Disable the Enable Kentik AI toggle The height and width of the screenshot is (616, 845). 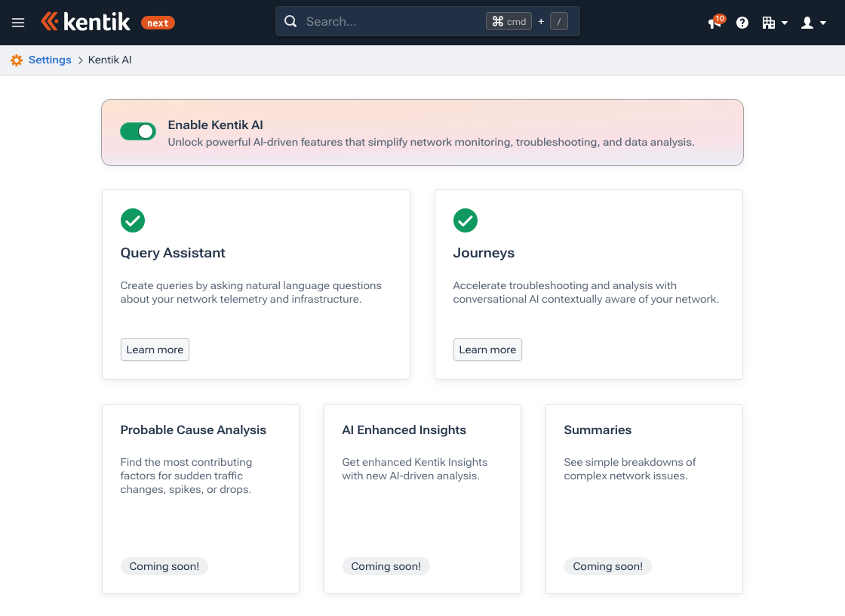pos(138,131)
